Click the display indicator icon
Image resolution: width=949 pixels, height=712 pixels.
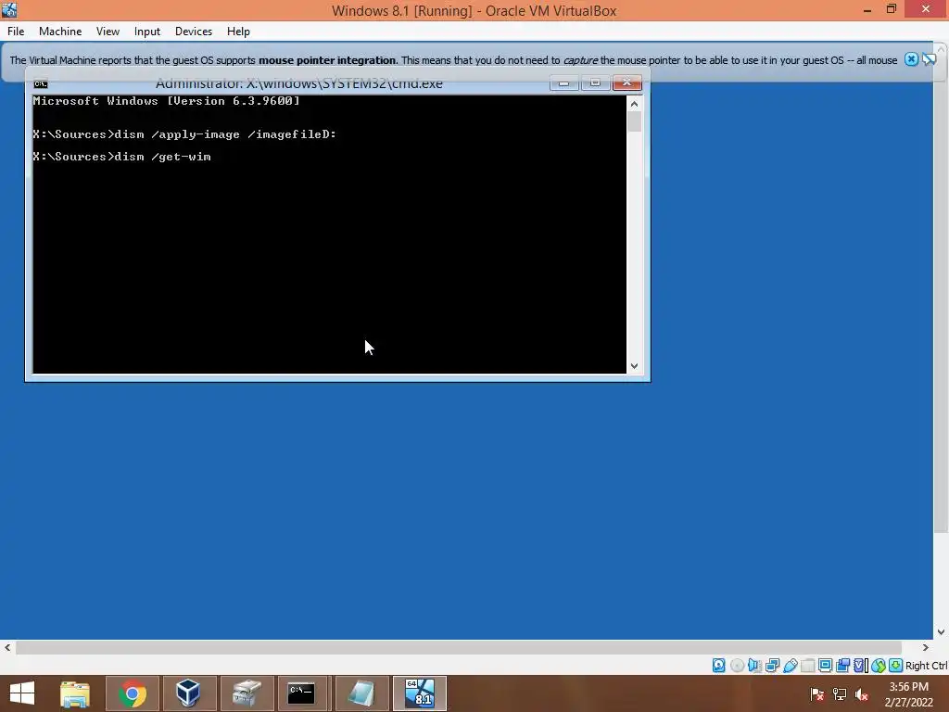(825, 666)
